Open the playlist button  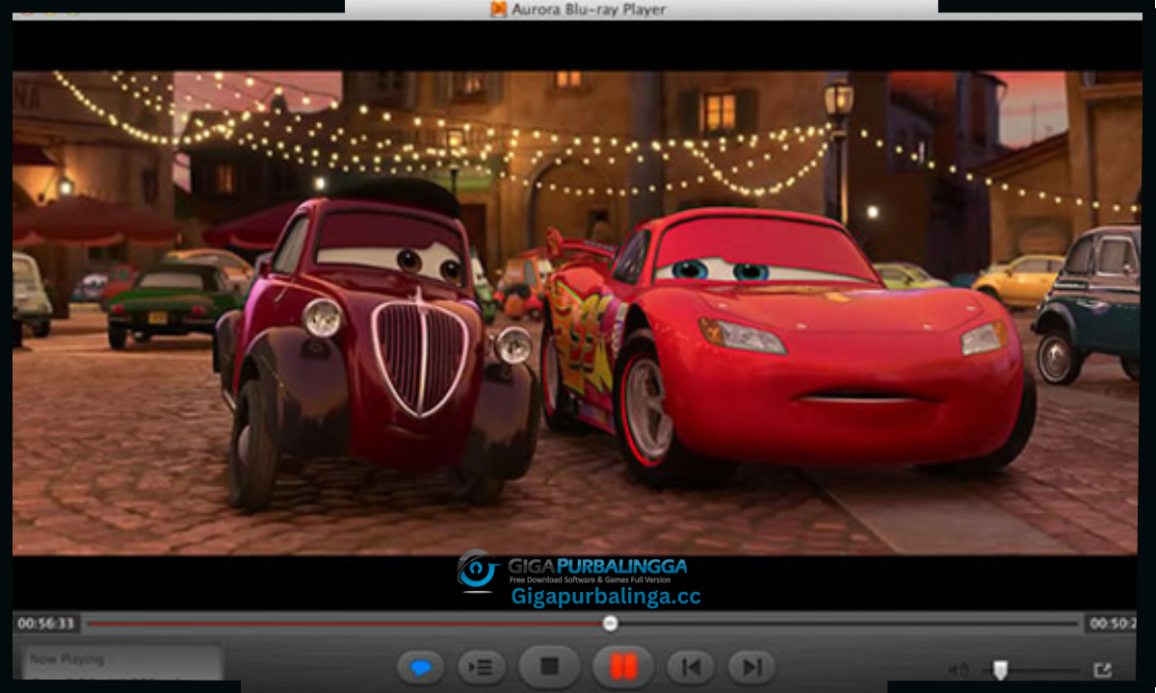(x=481, y=666)
